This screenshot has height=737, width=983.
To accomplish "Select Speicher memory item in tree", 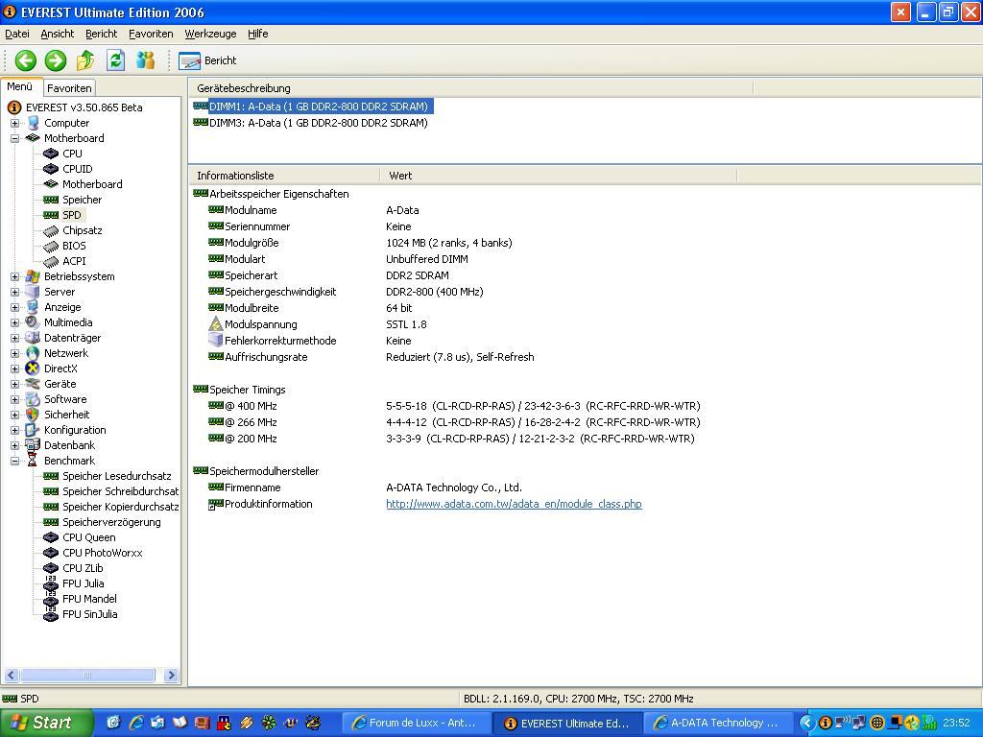I will (x=83, y=200).
